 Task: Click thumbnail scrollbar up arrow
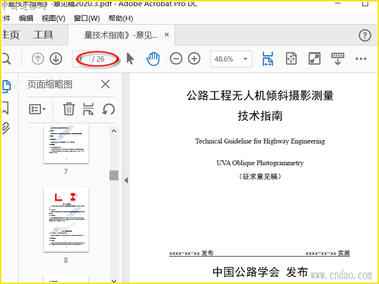114,131
